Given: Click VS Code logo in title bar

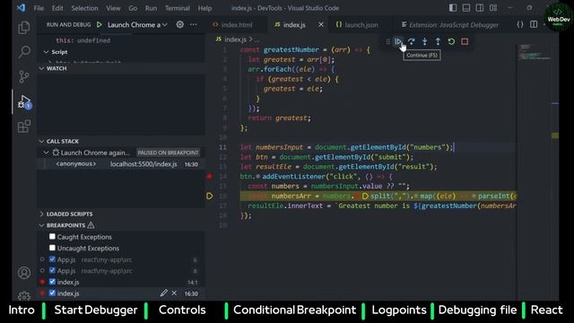Looking at the screenshot, I should tap(22, 8).
